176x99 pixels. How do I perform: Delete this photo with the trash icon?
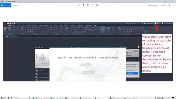[83, 5]
